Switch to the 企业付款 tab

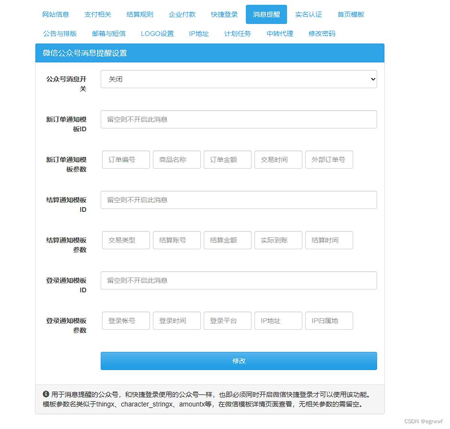click(x=182, y=14)
